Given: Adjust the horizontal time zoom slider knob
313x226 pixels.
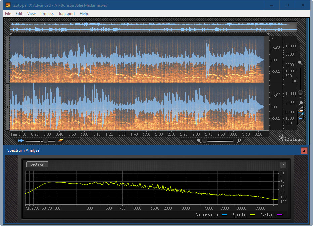Looking at the screenshot, I should coord(204,141).
